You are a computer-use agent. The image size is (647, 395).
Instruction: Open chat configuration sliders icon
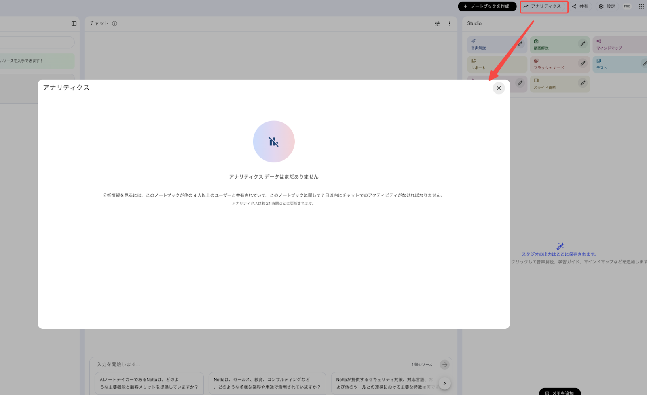point(437,24)
